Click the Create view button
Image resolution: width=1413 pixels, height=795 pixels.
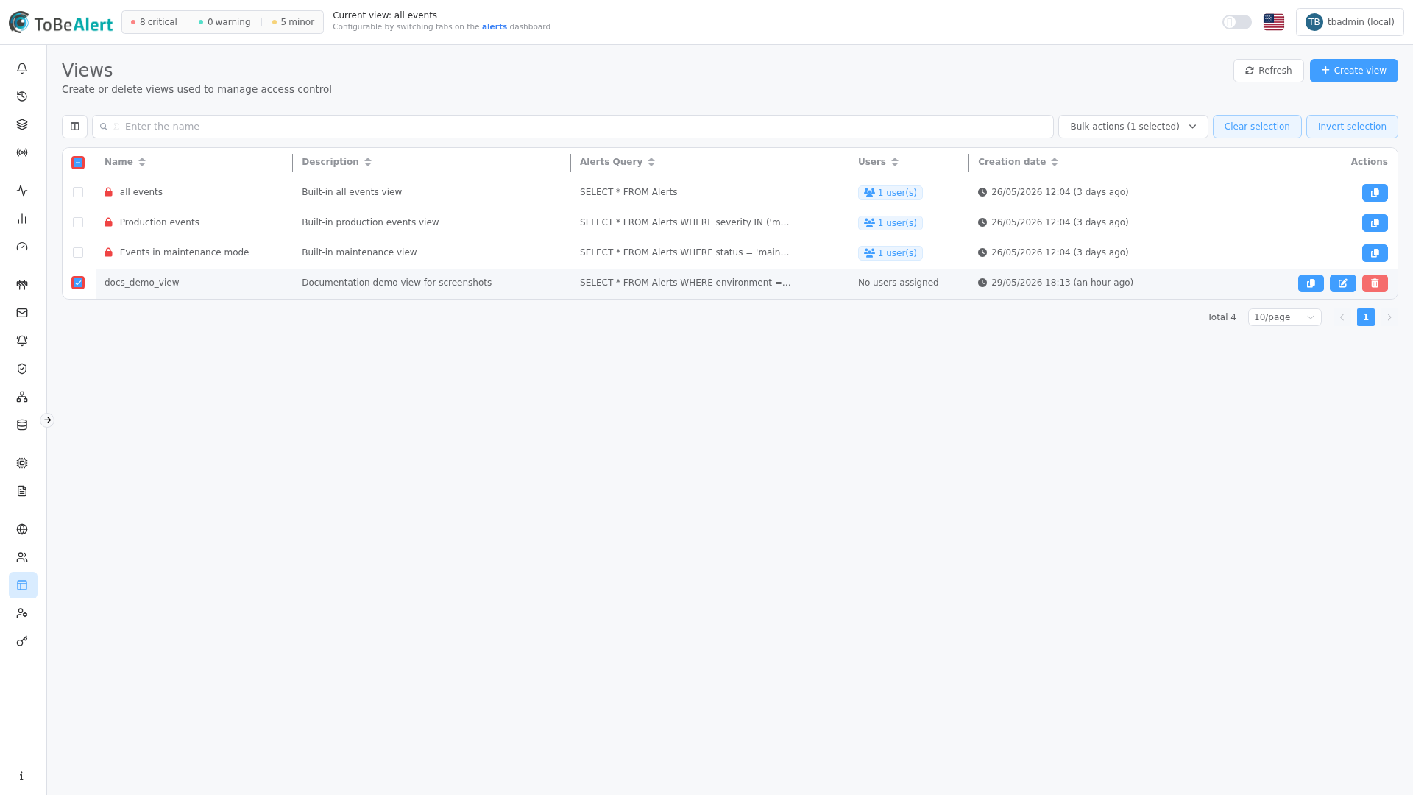[x=1353, y=71]
